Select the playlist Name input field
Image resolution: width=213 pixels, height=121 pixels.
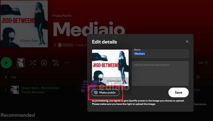[x=160, y=54]
